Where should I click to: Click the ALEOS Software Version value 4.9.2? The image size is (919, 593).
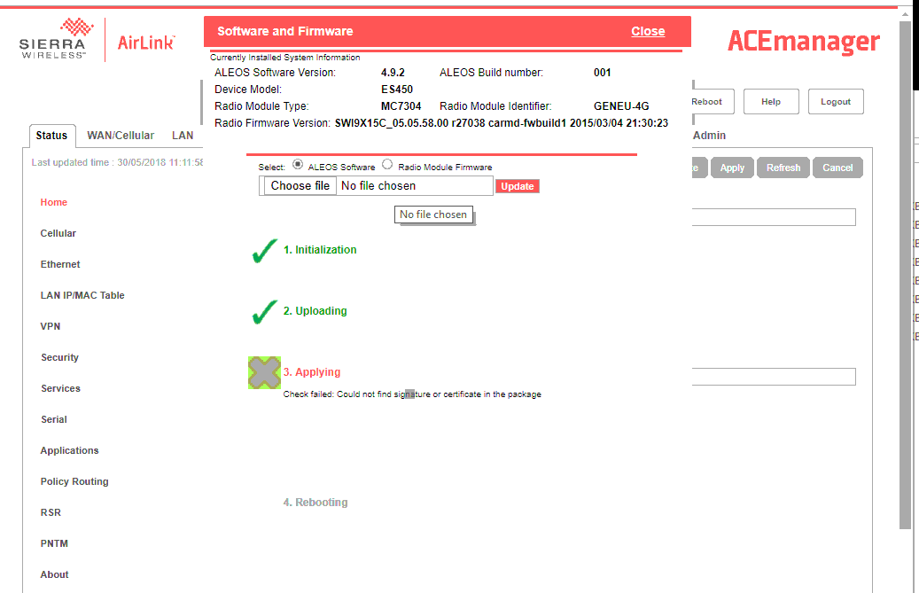(x=393, y=73)
